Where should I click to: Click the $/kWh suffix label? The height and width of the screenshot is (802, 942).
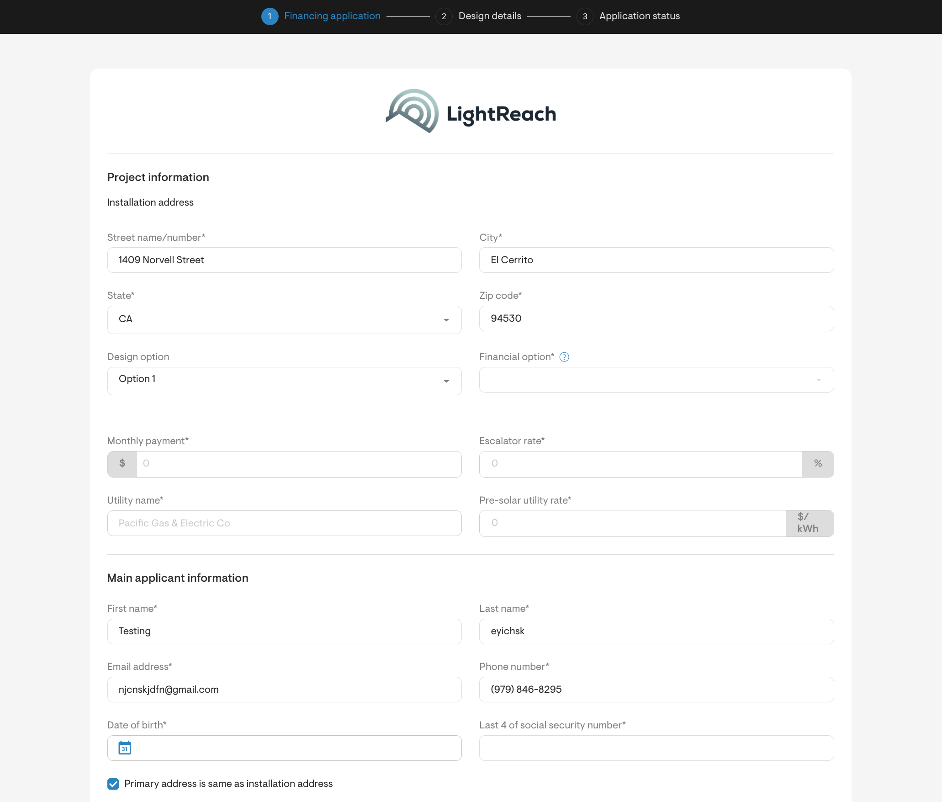810,523
